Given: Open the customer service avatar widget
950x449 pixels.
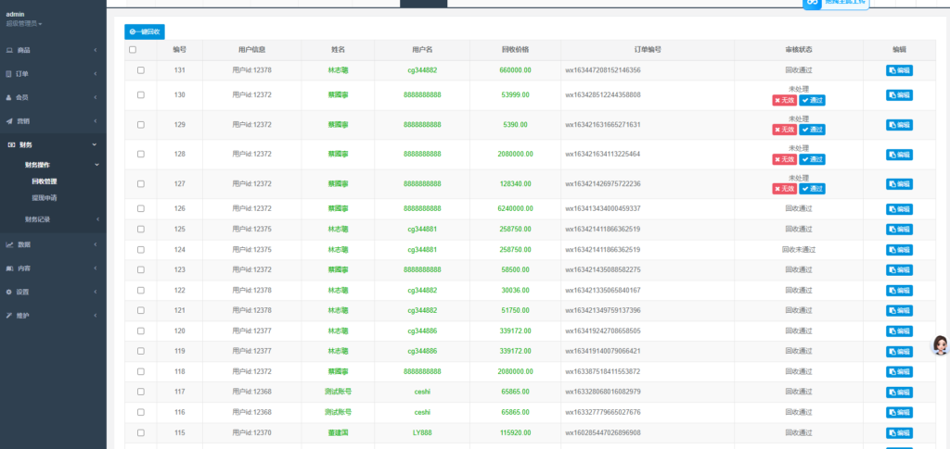Looking at the screenshot, I should point(939,345).
